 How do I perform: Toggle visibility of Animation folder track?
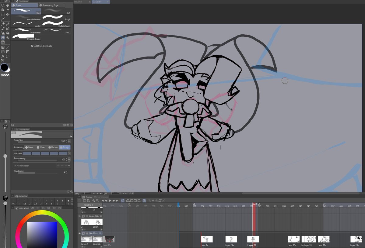[x=79, y=216]
